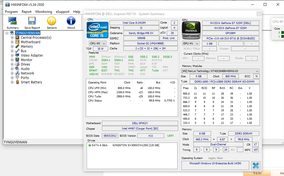Click the Intel HM67 (Cougar Point) chipset field

(140, 129)
